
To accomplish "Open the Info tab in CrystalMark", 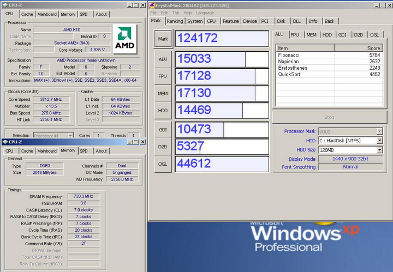I will click(313, 21).
